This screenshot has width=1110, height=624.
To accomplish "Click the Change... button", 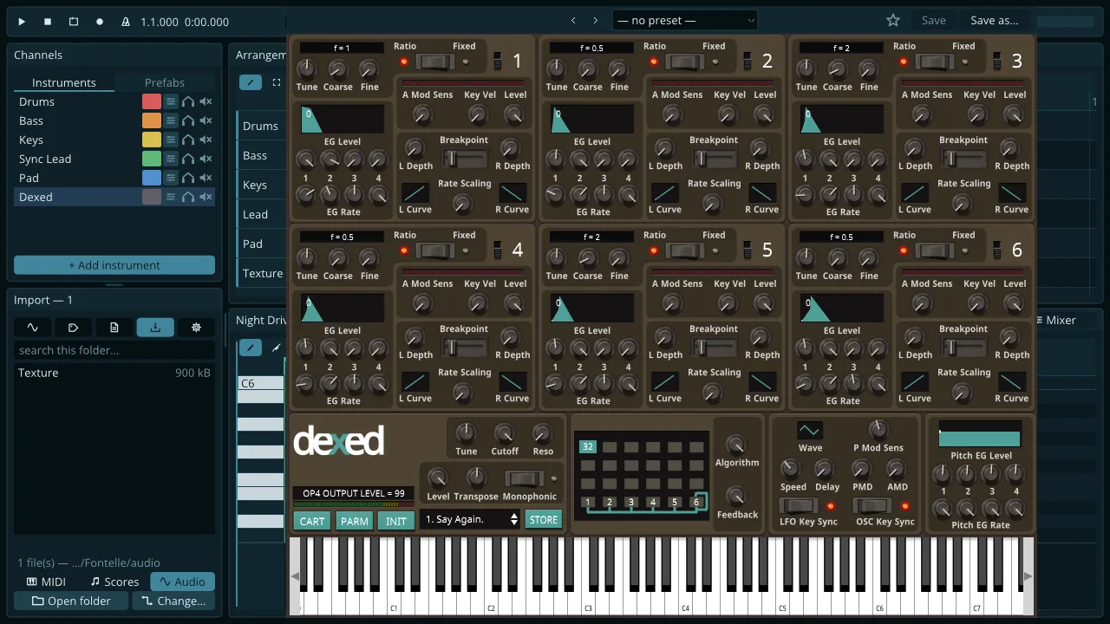I will 173,601.
